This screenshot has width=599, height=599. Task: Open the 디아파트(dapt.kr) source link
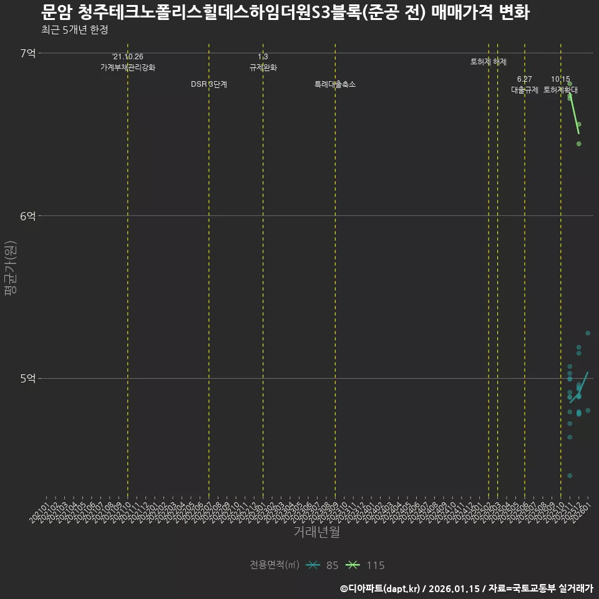pyautogui.click(x=382, y=587)
